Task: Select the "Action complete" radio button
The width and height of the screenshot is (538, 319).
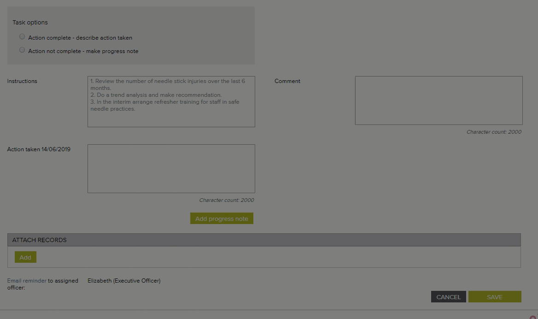Action: click(22, 37)
